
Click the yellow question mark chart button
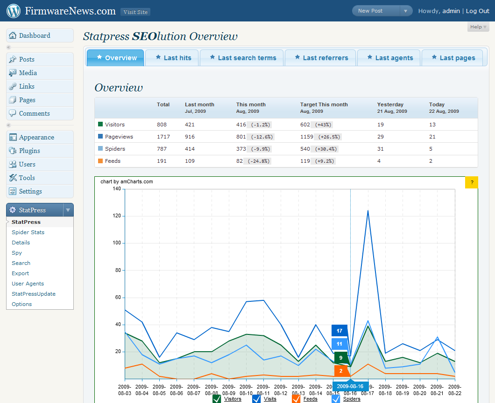(x=472, y=183)
